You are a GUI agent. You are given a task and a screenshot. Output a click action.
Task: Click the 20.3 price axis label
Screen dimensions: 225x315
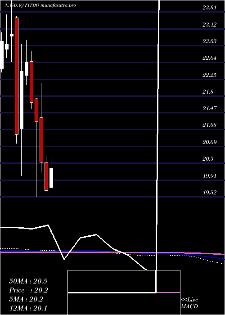(208, 159)
